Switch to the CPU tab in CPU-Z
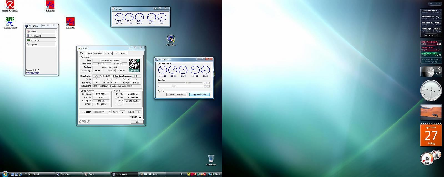Viewport: 444px width, 177px height. click(x=81, y=53)
